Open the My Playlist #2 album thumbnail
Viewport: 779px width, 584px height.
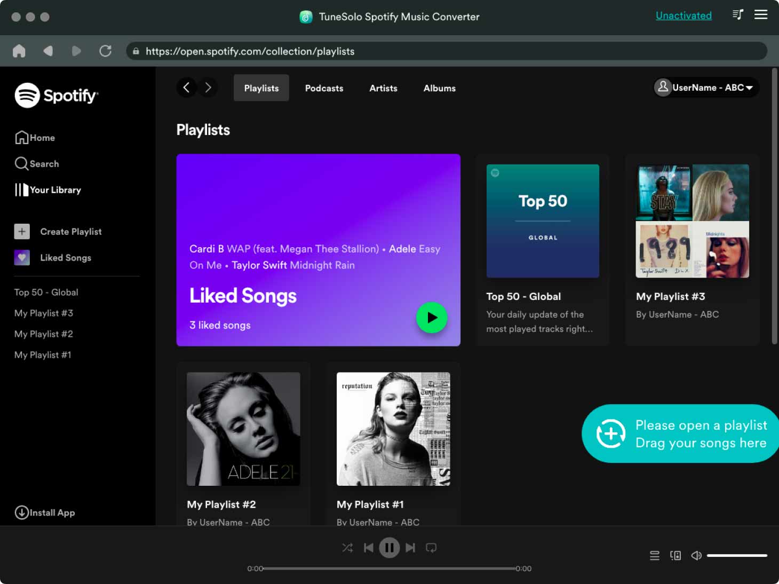pyautogui.click(x=243, y=429)
